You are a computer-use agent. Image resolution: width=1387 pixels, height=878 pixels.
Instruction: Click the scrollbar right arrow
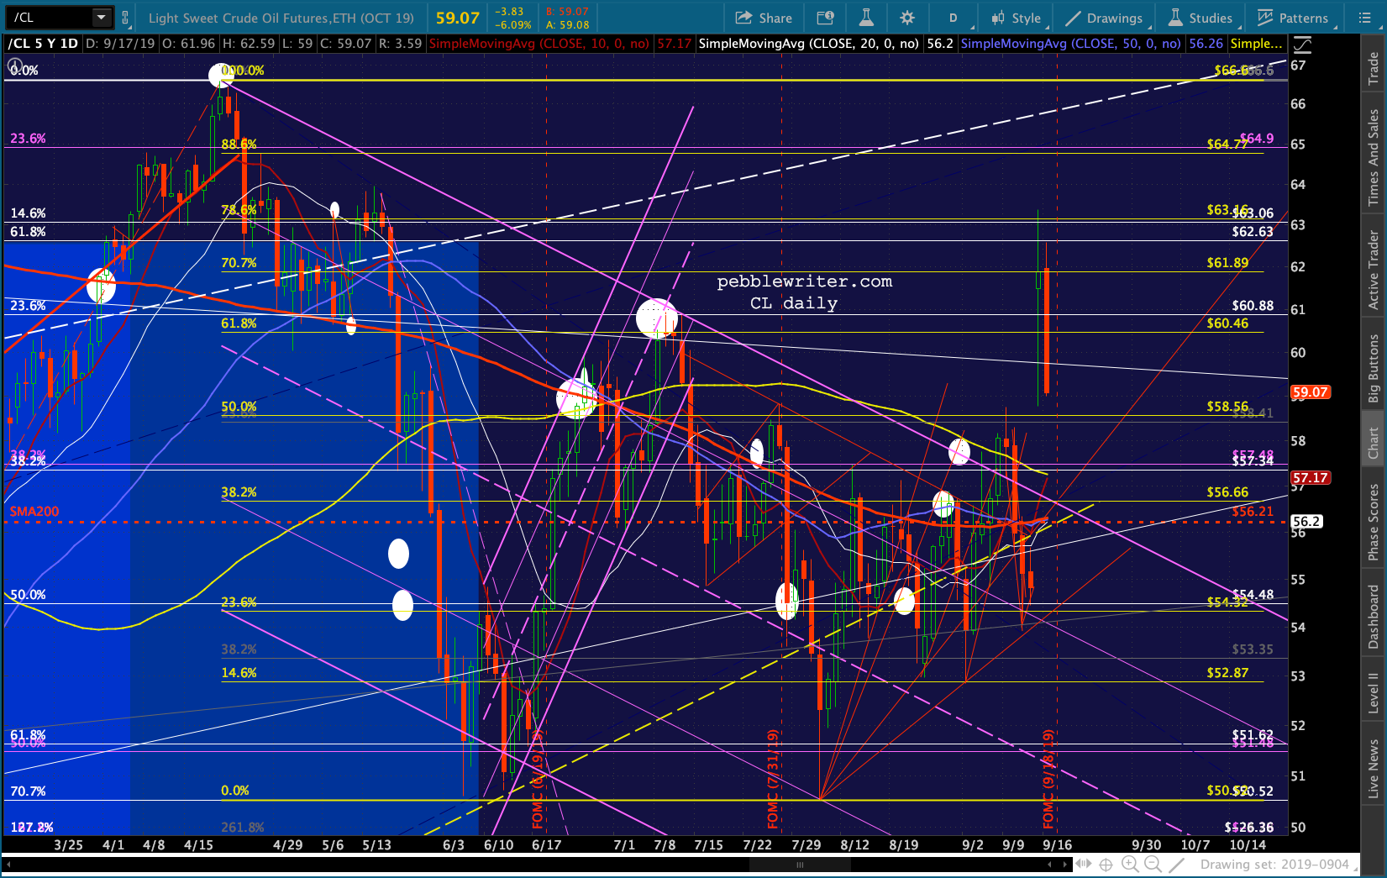(1064, 864)
